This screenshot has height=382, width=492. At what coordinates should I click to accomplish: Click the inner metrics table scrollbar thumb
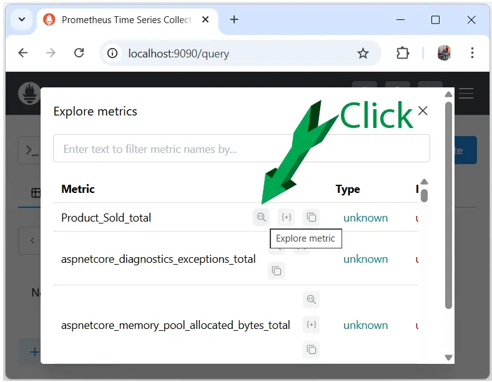(x=424, y=195)
